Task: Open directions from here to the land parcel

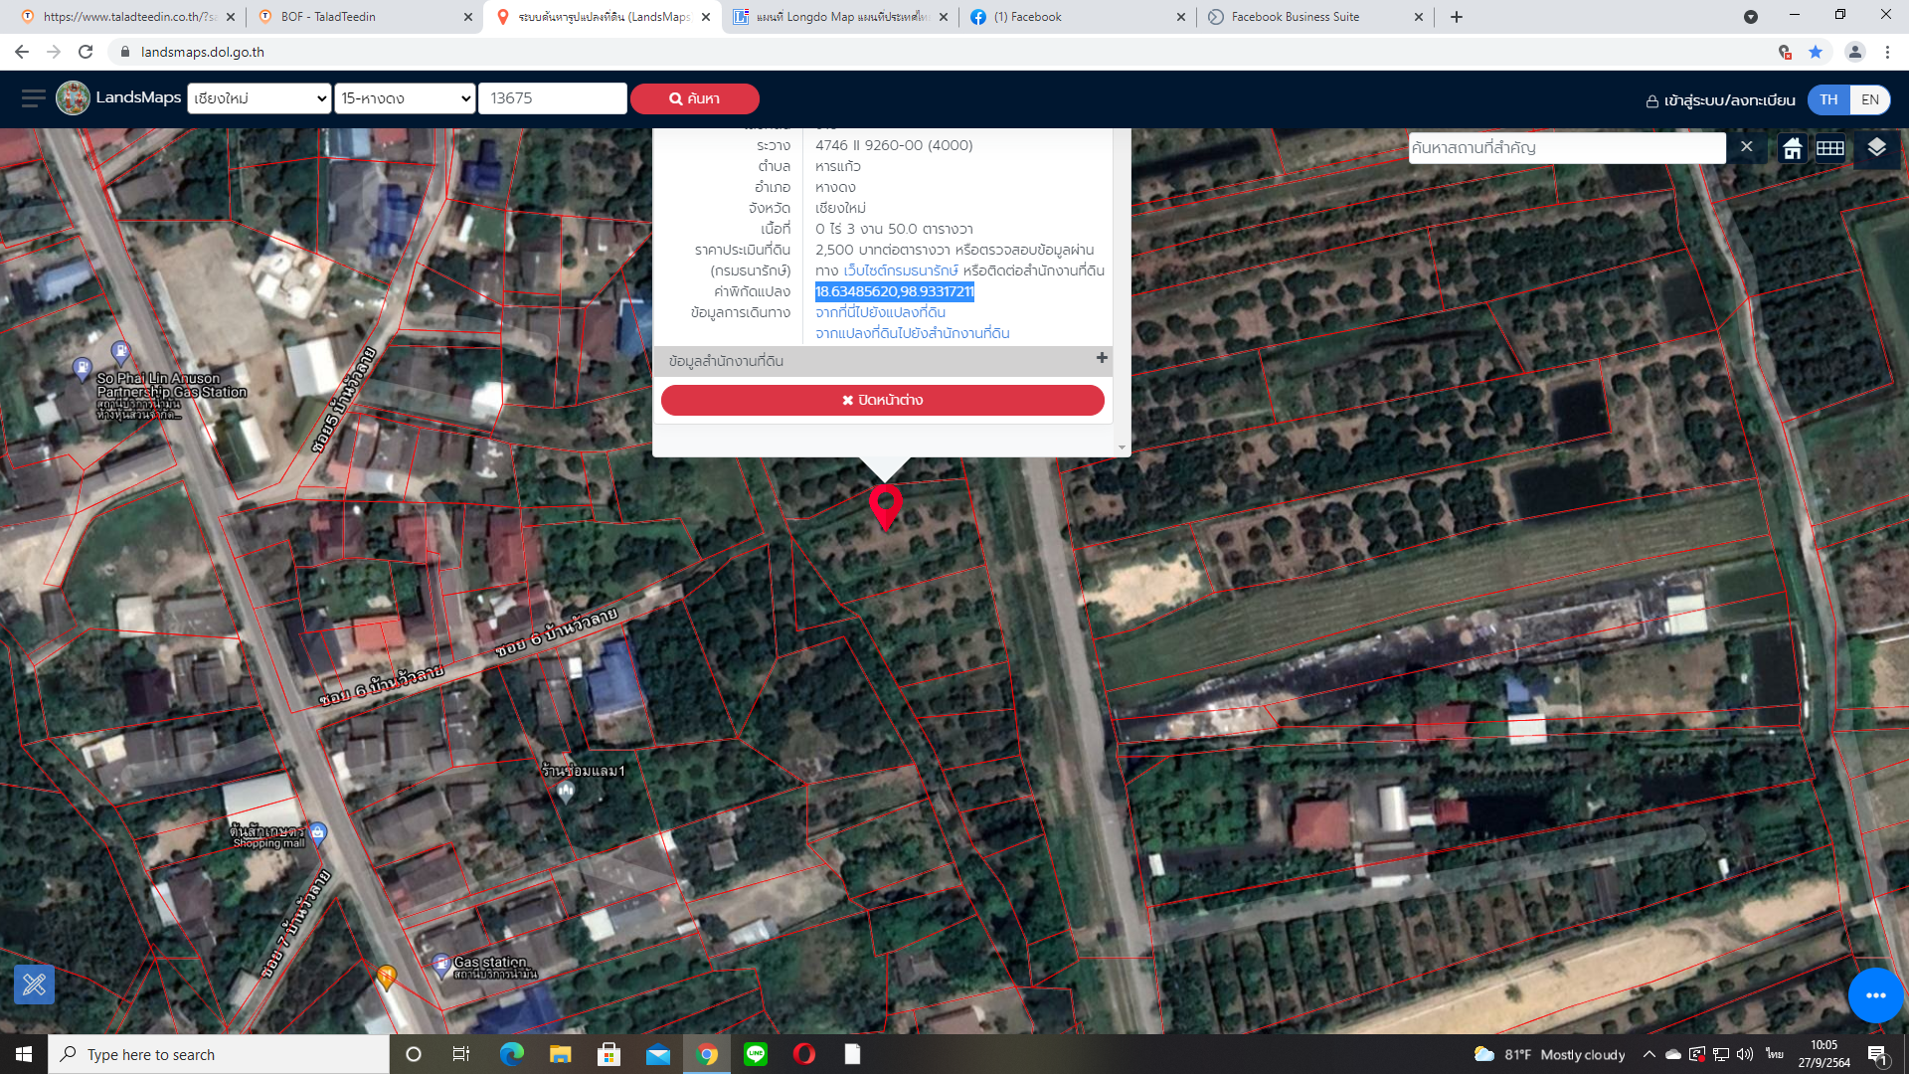Action: click(x=880, y=312)
